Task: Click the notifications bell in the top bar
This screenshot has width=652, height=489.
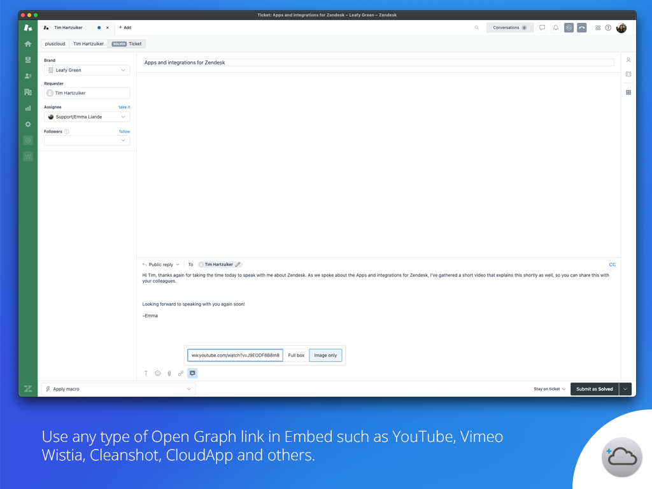Action: point(555,27)
